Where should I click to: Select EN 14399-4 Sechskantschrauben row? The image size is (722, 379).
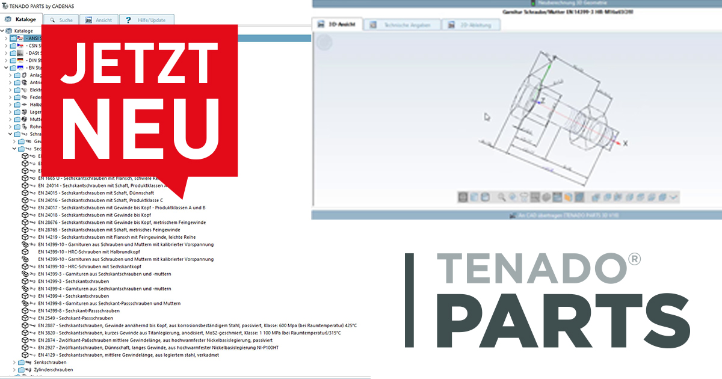tap(73, 296)
